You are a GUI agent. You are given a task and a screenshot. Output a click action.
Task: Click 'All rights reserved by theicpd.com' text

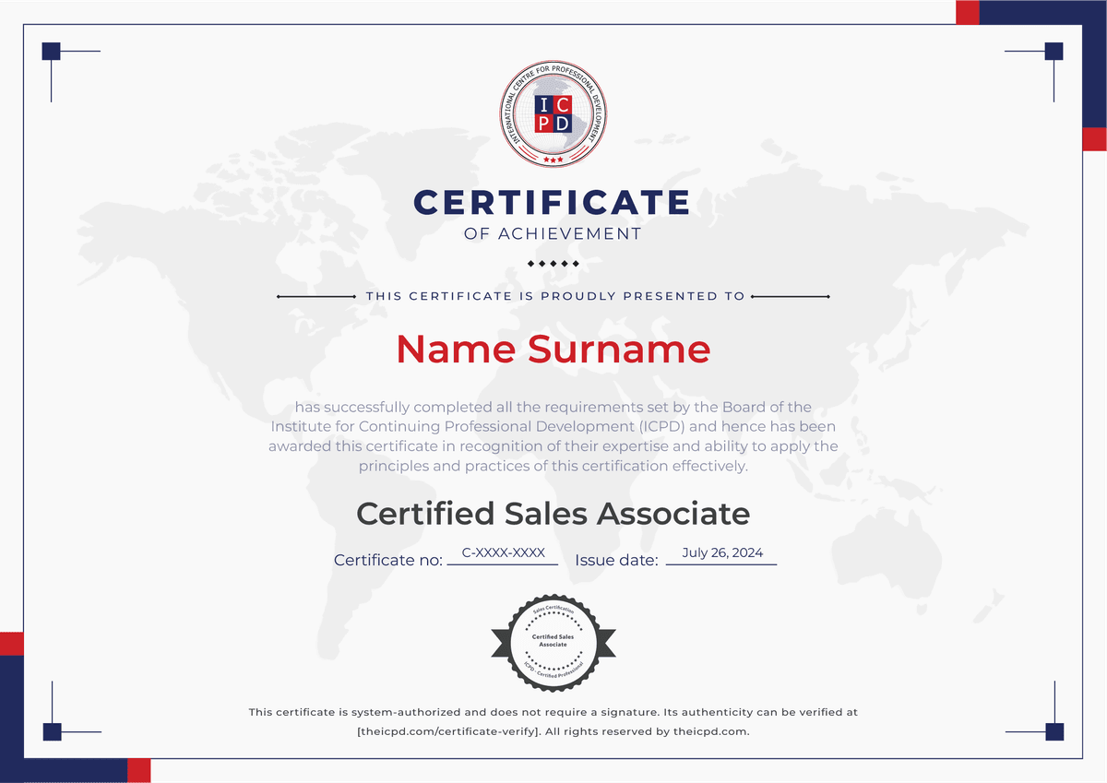pos(647,731)
